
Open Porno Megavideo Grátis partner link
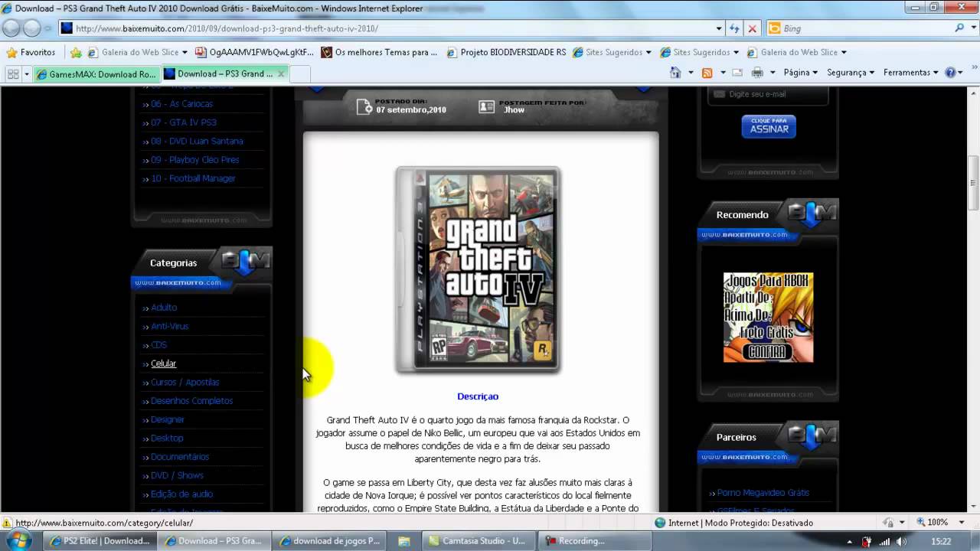pyautogui.click(x=763, y=493)
